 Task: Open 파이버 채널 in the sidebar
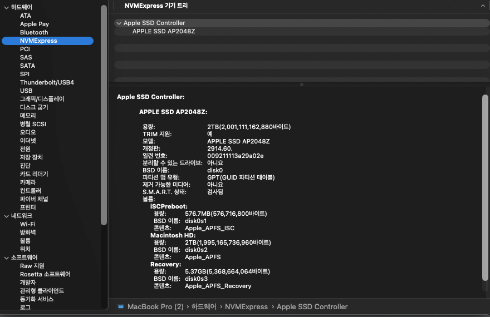pos(34,199)
